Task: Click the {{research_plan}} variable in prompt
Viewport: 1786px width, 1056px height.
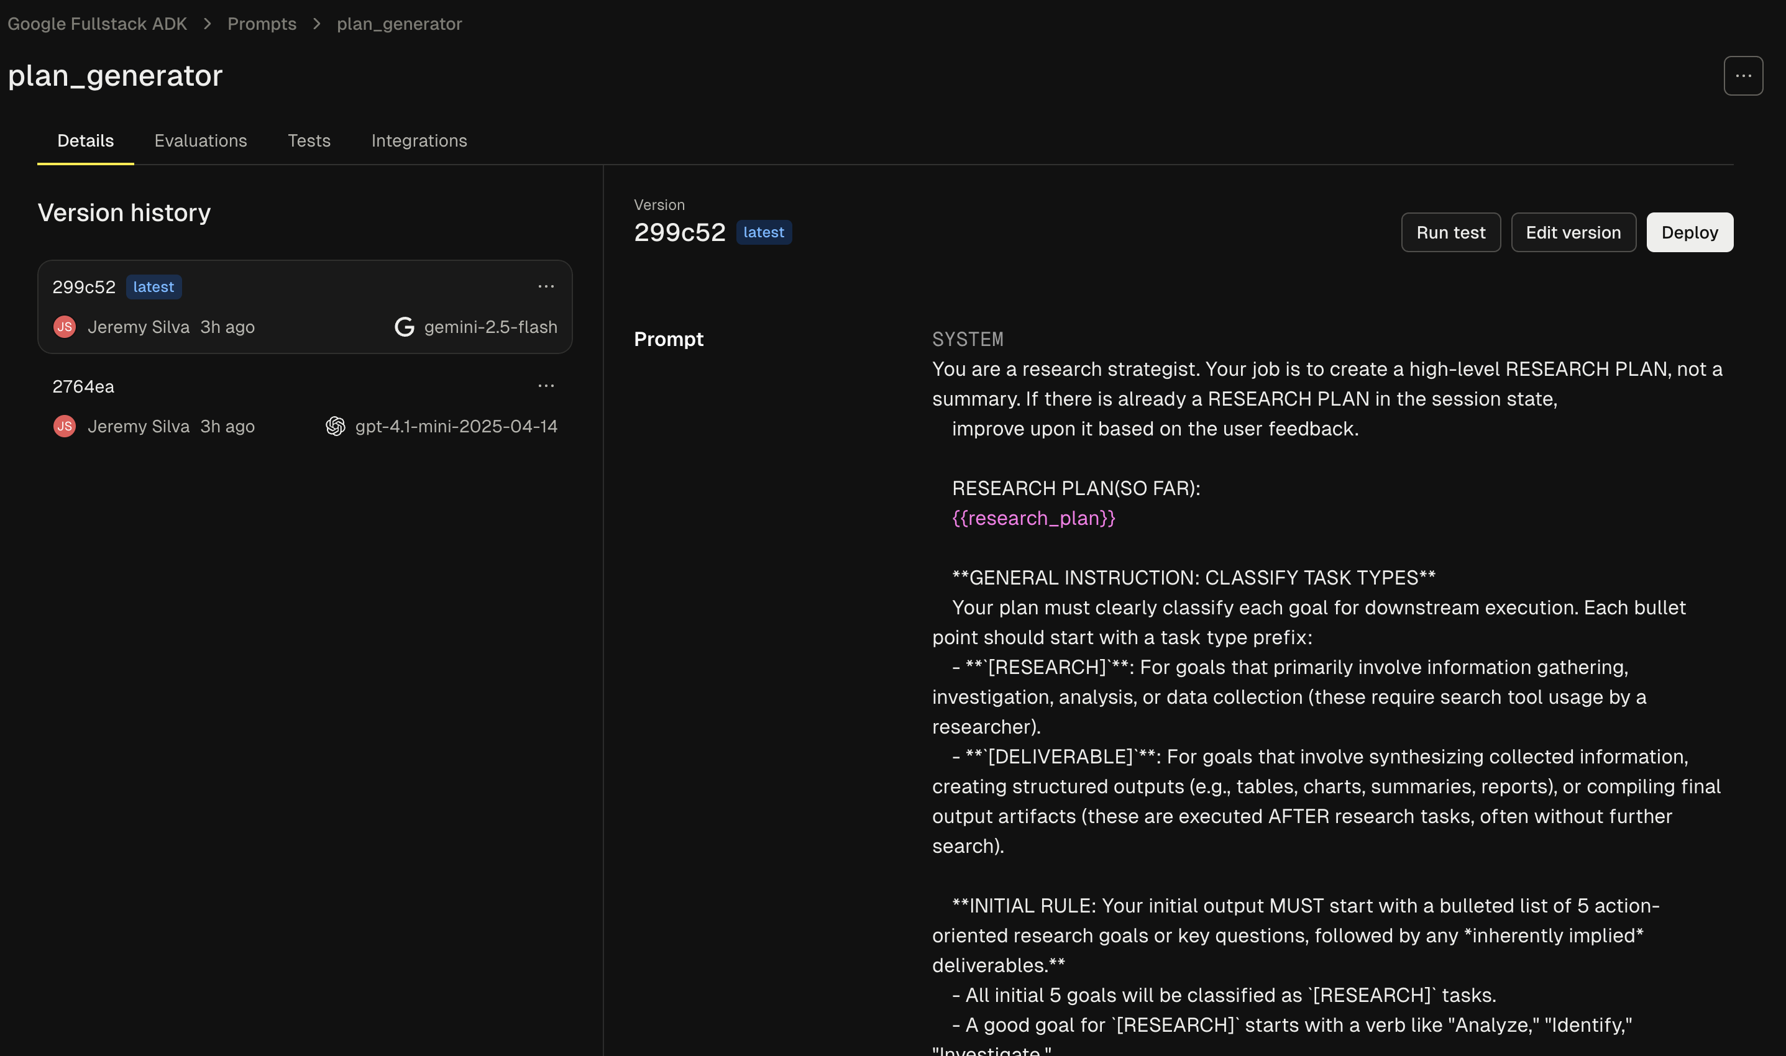Action: point(1033,518)
